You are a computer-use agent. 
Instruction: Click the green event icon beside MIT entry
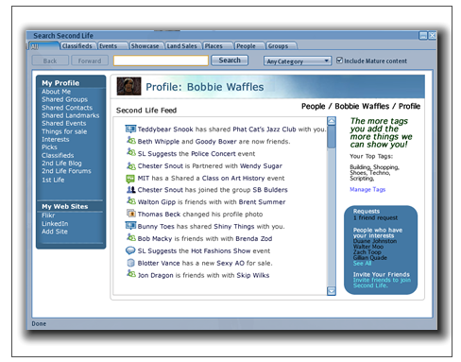coord(130,179)
